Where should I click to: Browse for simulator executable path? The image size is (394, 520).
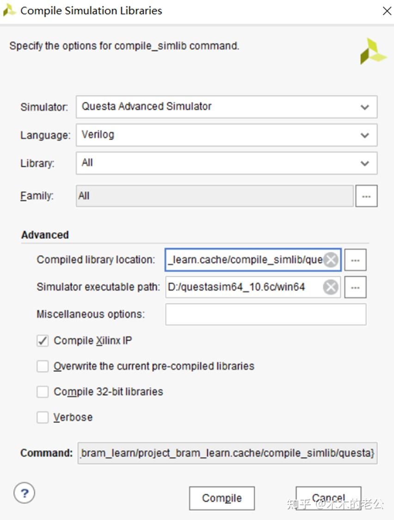coord(355,288)
